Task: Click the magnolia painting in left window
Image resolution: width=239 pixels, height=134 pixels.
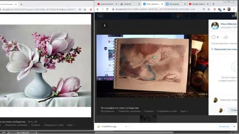Action: pos(46,66)
